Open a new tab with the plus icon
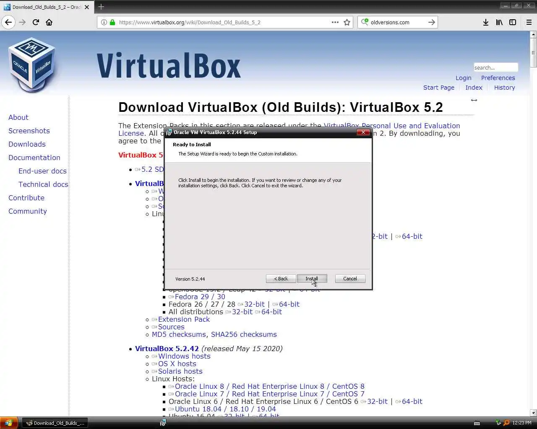537x429 pixels. [101, 7]
